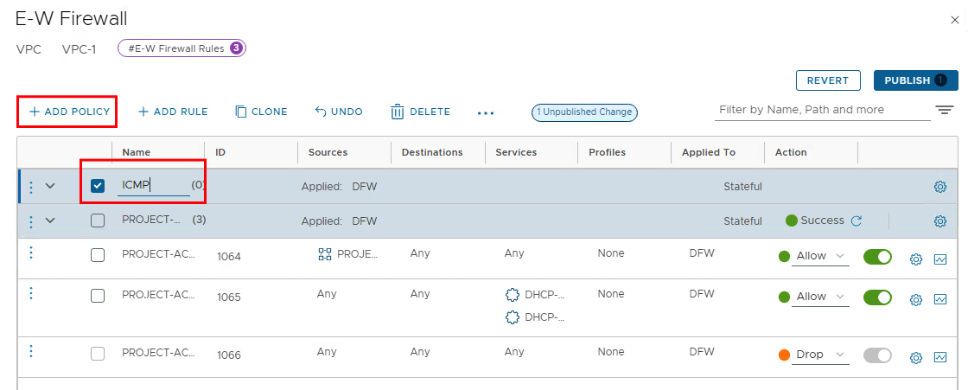968x390 pixels.
Task: Uncheck the ICMP policy checkbox
Action: coord(98,186)
